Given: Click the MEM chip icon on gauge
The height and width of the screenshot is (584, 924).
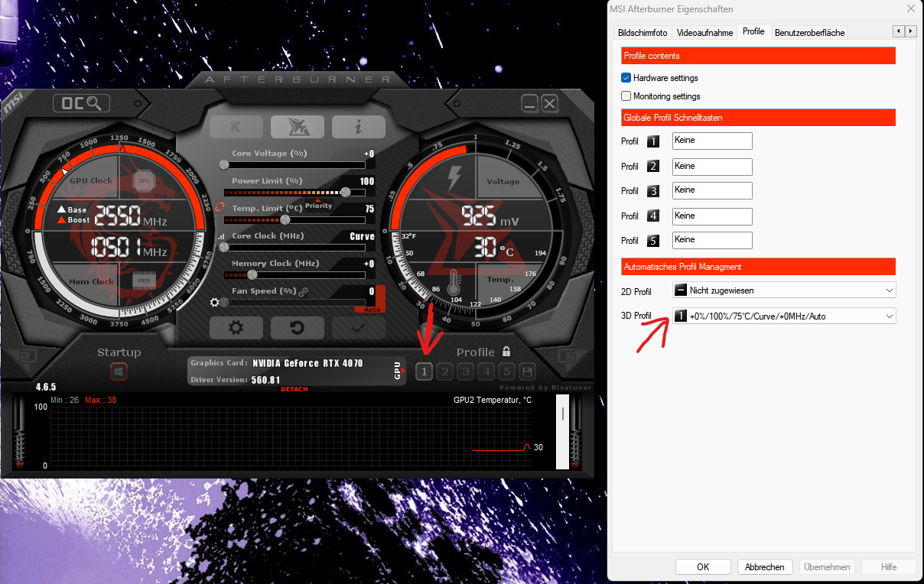Looking at the screenshot, I should coord(144,281).
